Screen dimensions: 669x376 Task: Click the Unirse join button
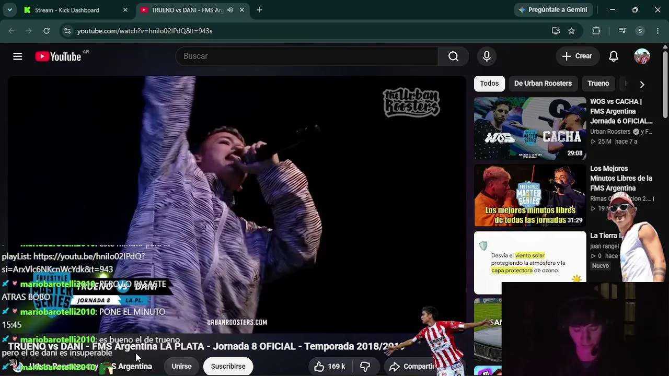click(181, 367)
